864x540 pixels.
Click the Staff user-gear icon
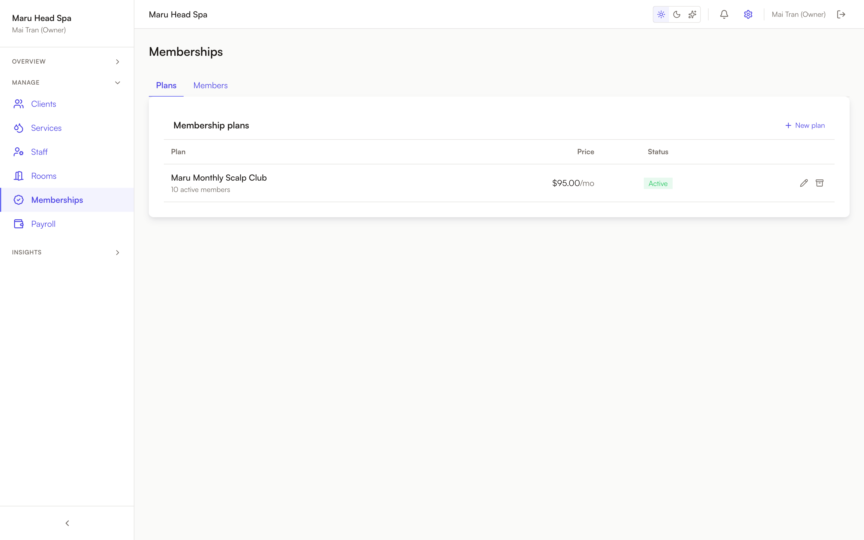[x=19, y=152]
